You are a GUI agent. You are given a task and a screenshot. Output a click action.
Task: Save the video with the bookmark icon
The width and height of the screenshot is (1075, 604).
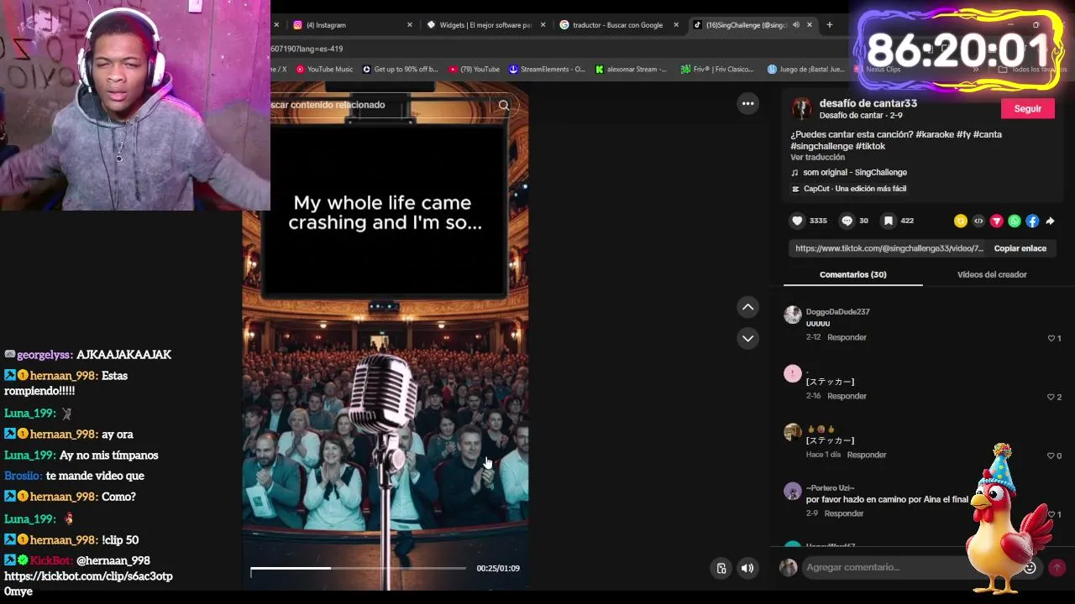click(888, 221)
